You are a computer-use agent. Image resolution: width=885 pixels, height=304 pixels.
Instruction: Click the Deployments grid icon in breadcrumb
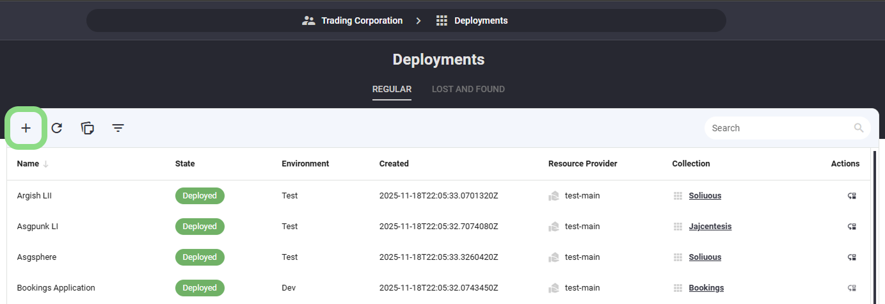coord(442,20)
